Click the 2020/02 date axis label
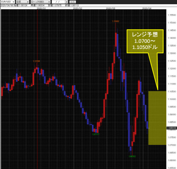 pyautogui.click(x=78, y=9)
